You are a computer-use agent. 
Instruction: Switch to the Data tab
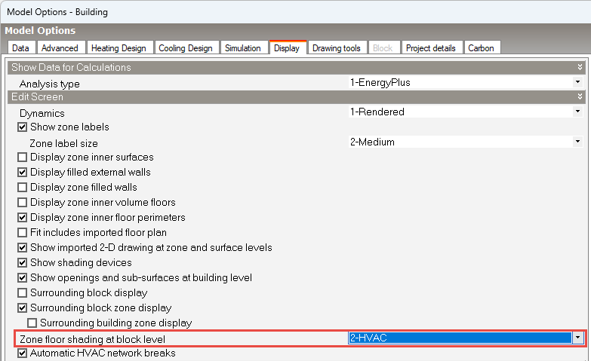click(20, 48)
